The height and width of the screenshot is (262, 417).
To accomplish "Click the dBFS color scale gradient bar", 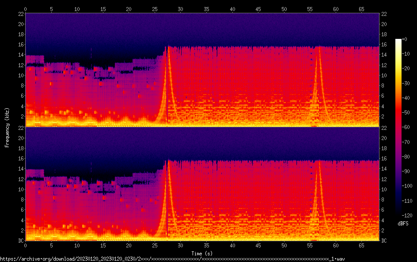I will (x=398, y=129).
